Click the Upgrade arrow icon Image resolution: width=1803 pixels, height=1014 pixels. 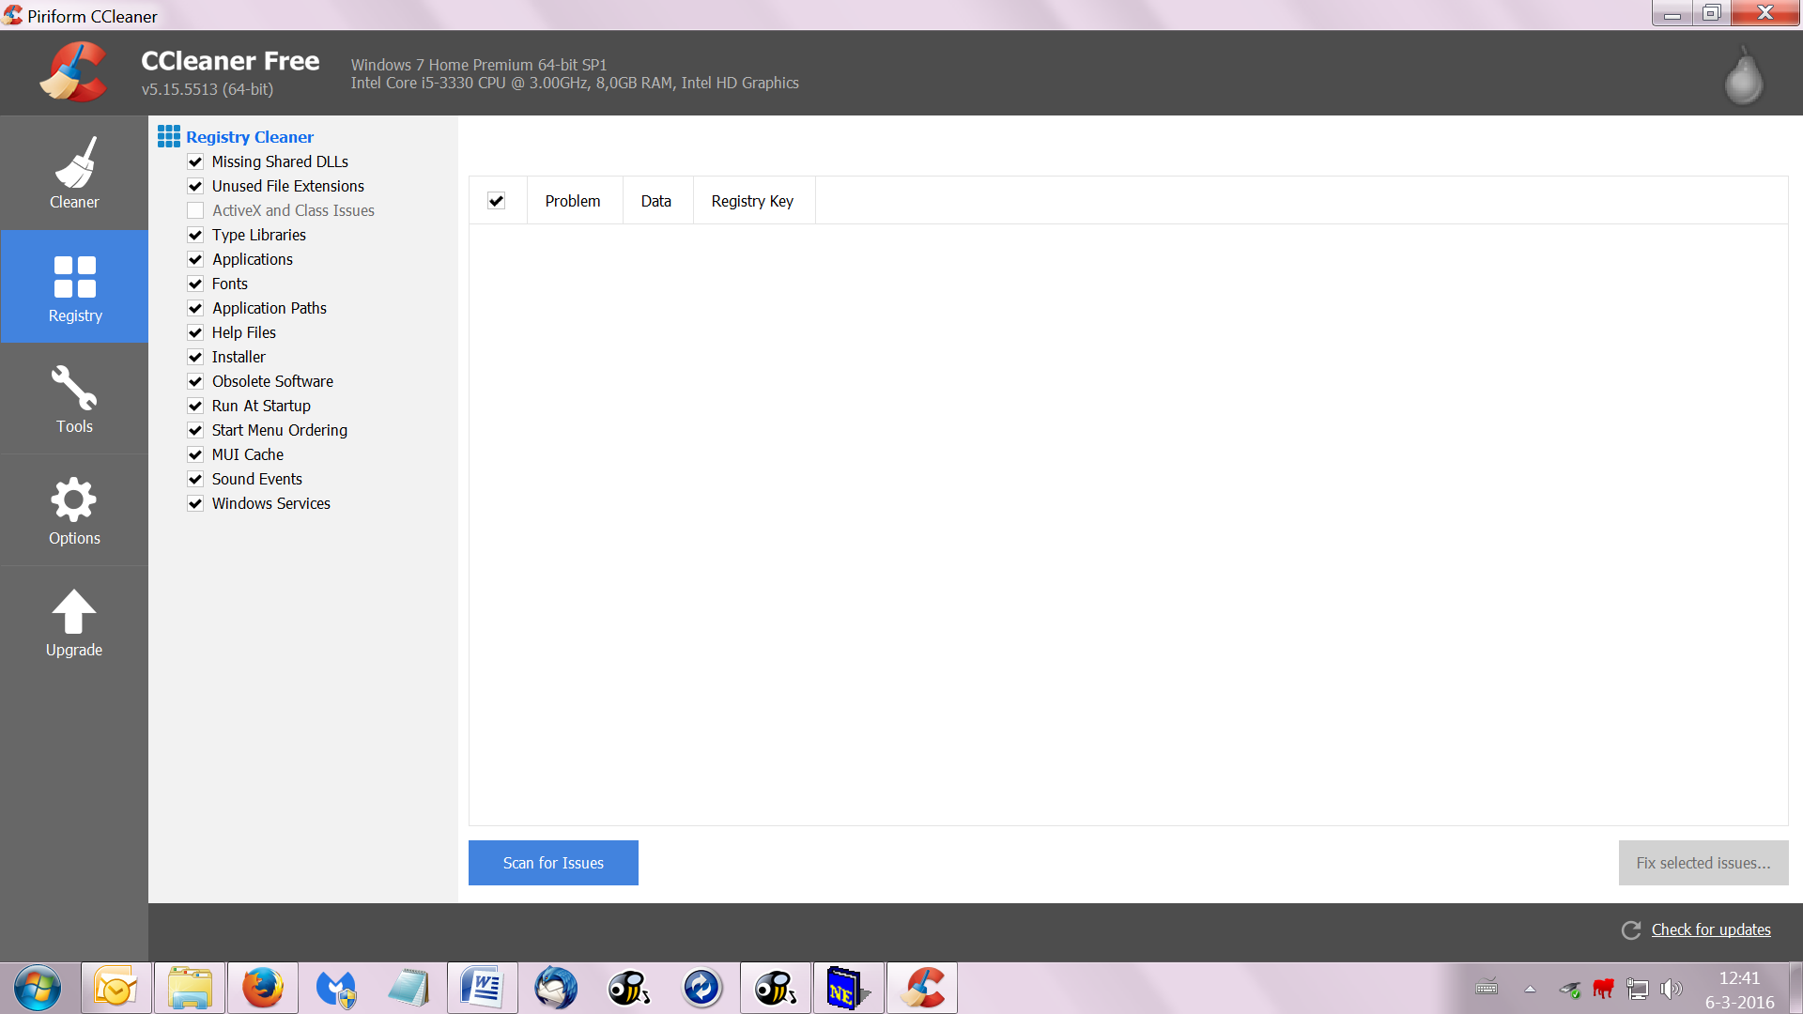pyautogui.click(x=74, y=611)
